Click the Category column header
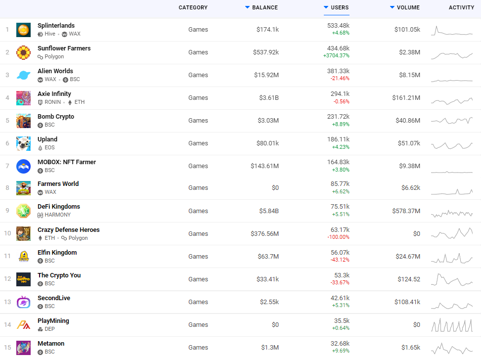This screenshot has height=359, width=481. (x=193, y=7)
